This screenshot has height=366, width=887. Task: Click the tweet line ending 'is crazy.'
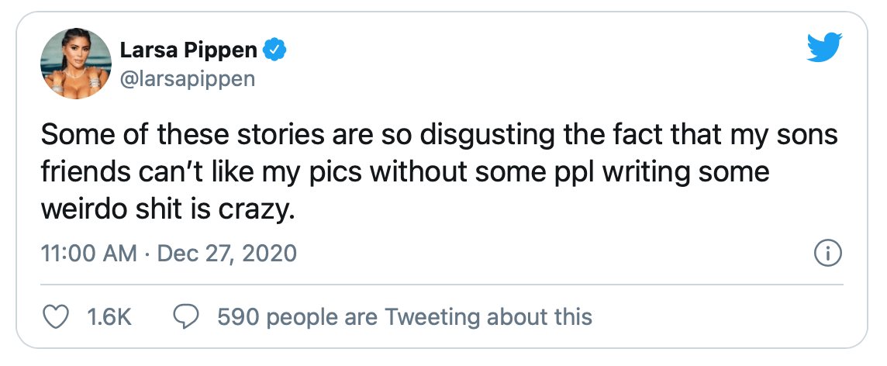click(168, 209)
